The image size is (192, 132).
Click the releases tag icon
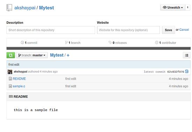110,42
